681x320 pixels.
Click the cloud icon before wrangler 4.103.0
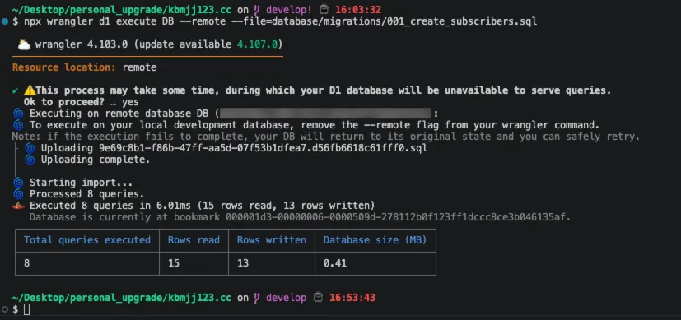[x=24, y=44]
